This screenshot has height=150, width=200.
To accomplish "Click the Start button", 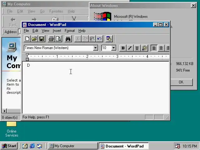I will (9, 146).
